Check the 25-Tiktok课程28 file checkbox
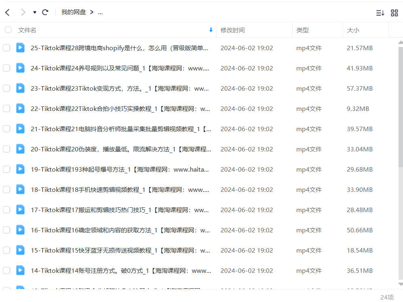Screen dimensions: 403x302 (x=6, y=48)
